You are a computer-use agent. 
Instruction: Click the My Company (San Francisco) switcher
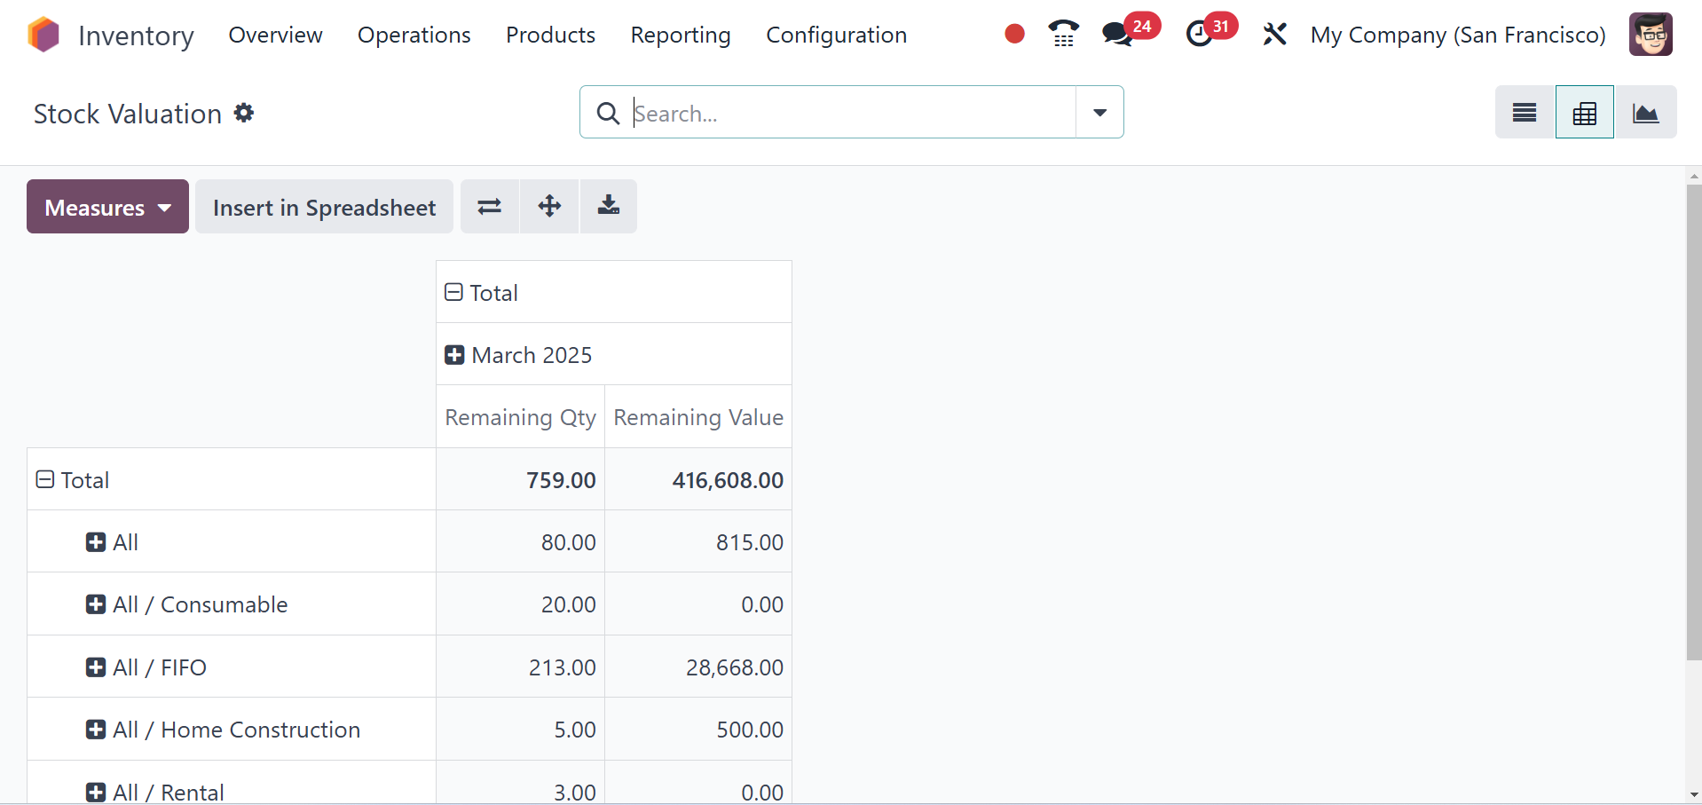(1457, 35)
